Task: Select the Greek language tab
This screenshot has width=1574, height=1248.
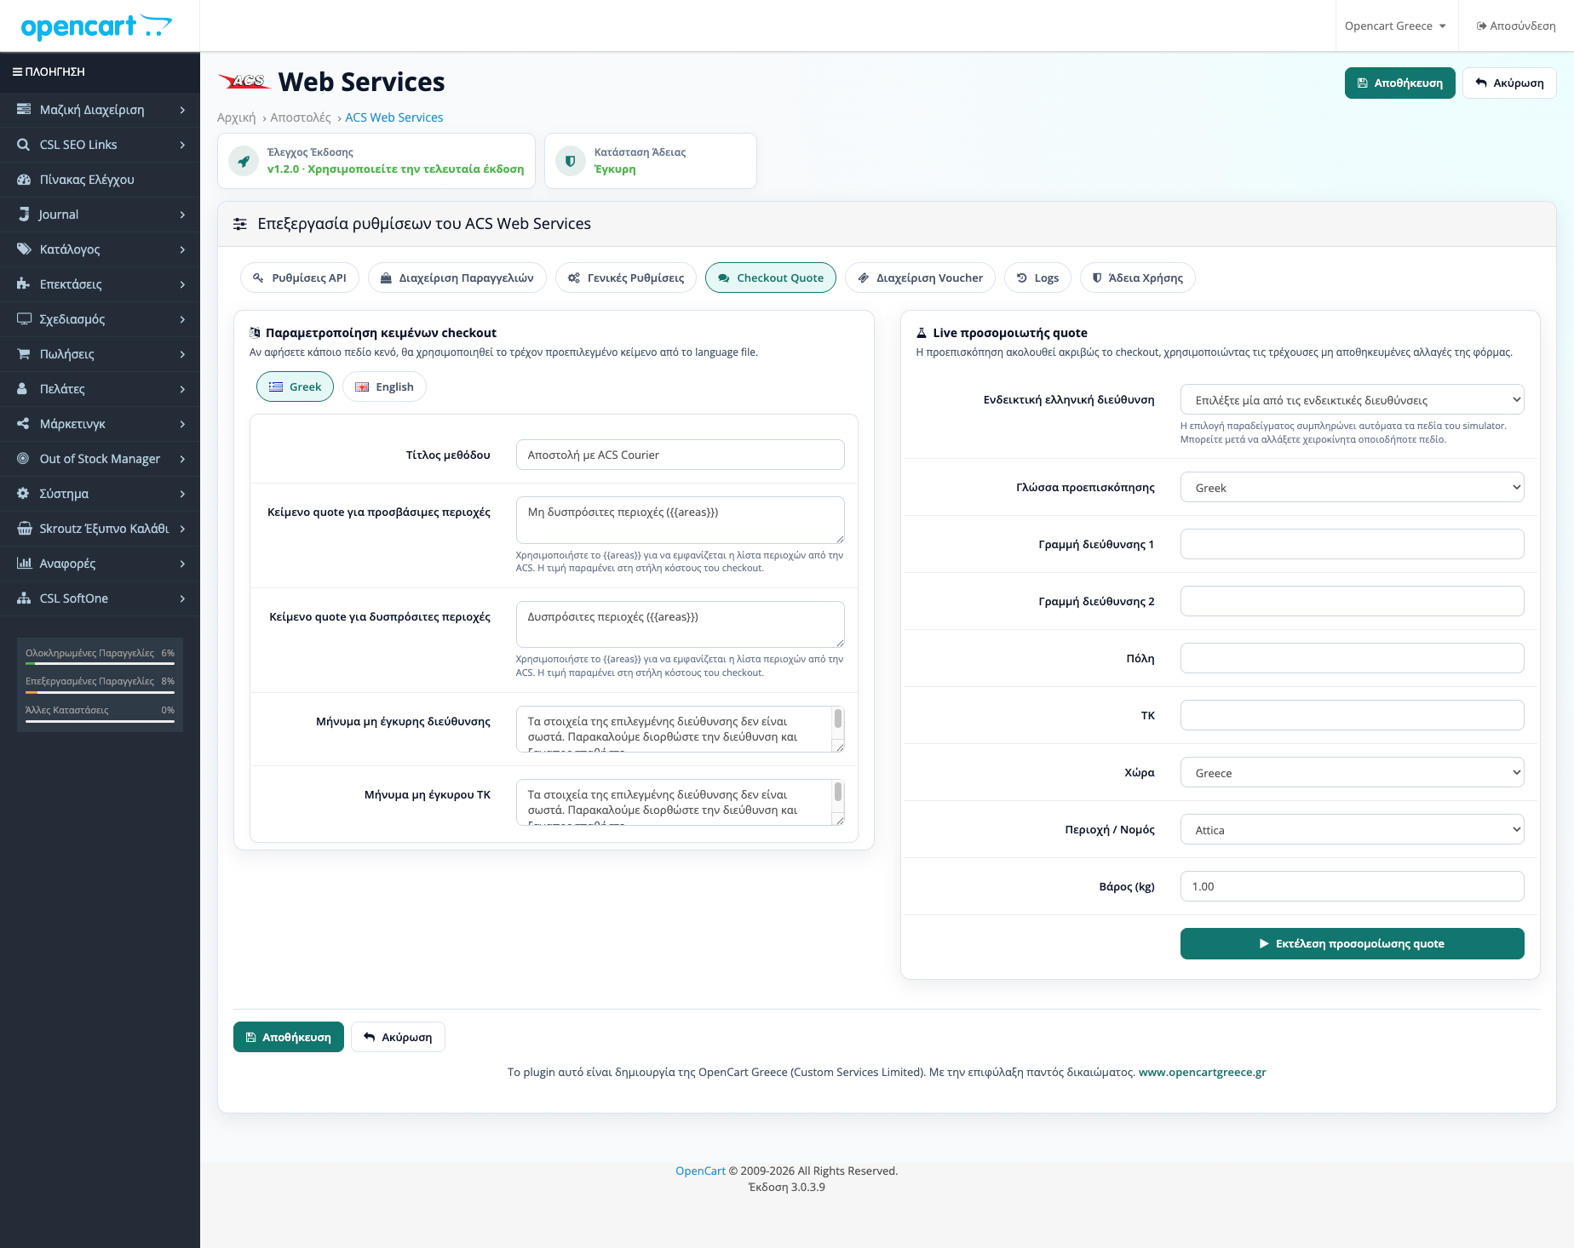Action: tap(295, 386)
